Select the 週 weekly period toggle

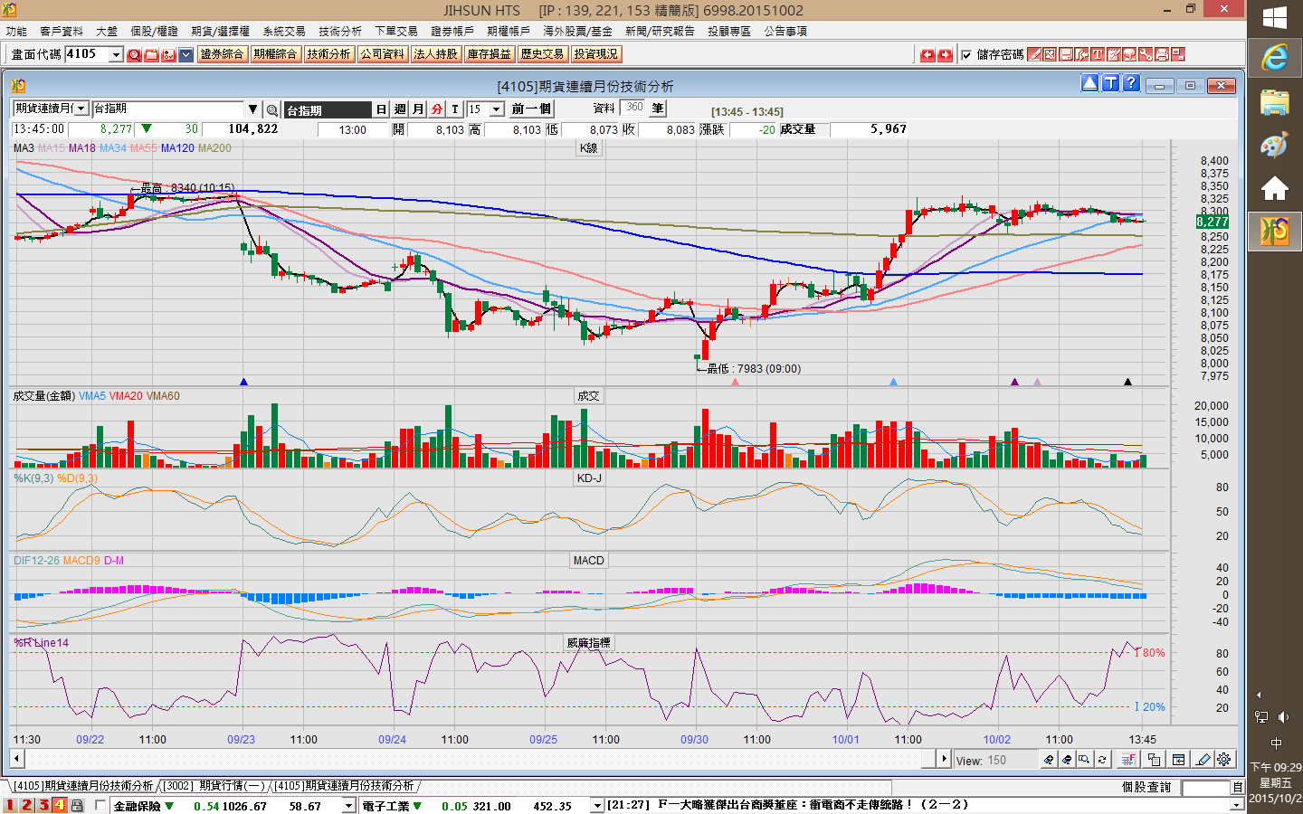(400, 109)
